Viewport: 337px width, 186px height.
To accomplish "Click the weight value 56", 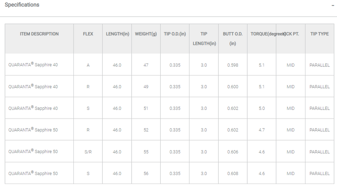I will [146, 174].
